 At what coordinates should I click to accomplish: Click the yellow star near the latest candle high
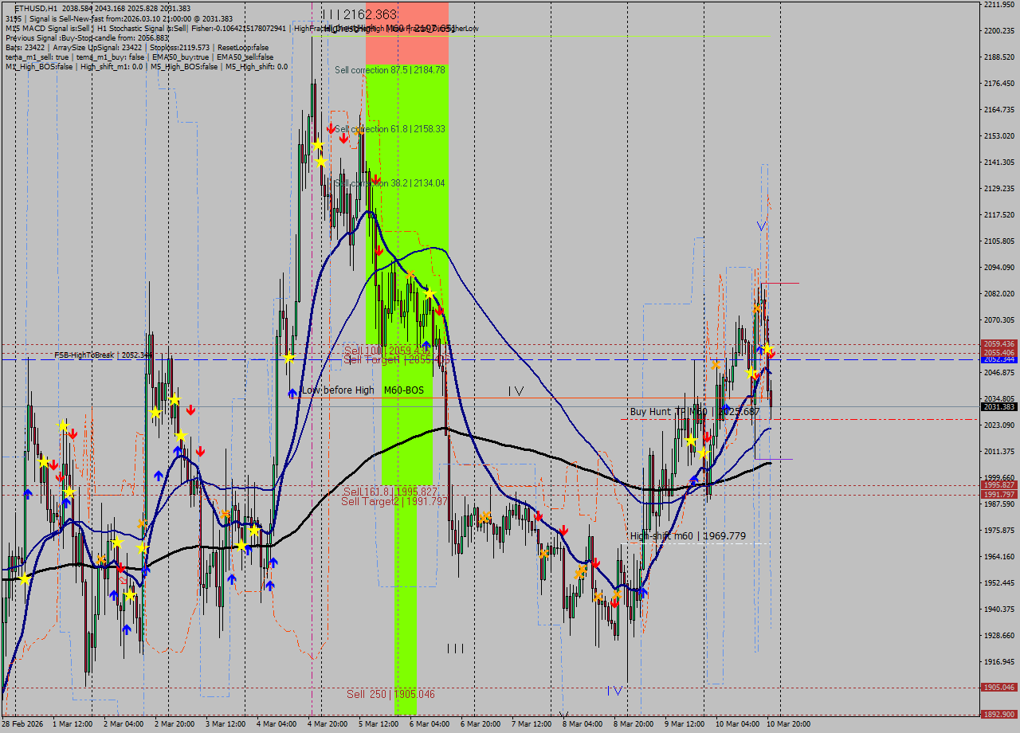[767, 348]
